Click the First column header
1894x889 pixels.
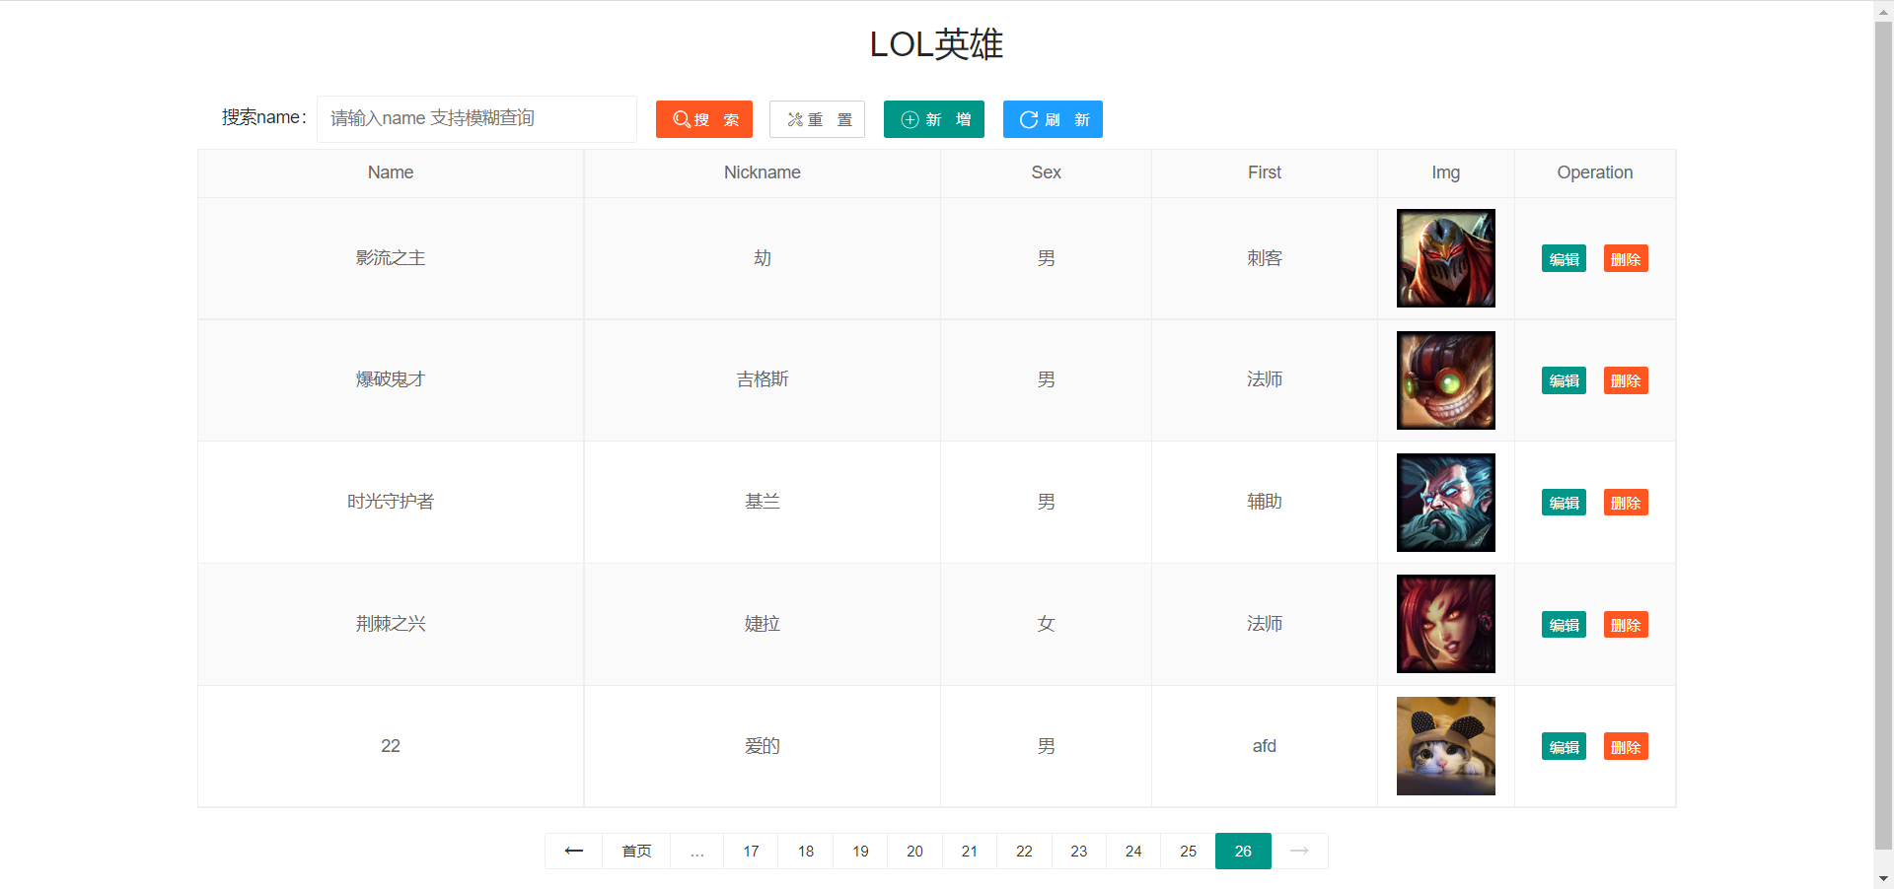(x=1265, y=172)
